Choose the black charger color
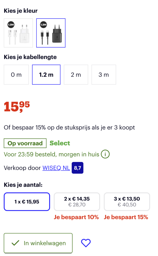 (x=51, y=33)
